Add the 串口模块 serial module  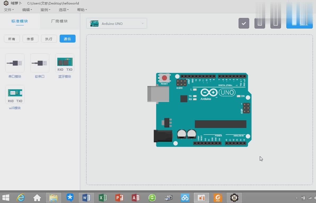(15, 63)
